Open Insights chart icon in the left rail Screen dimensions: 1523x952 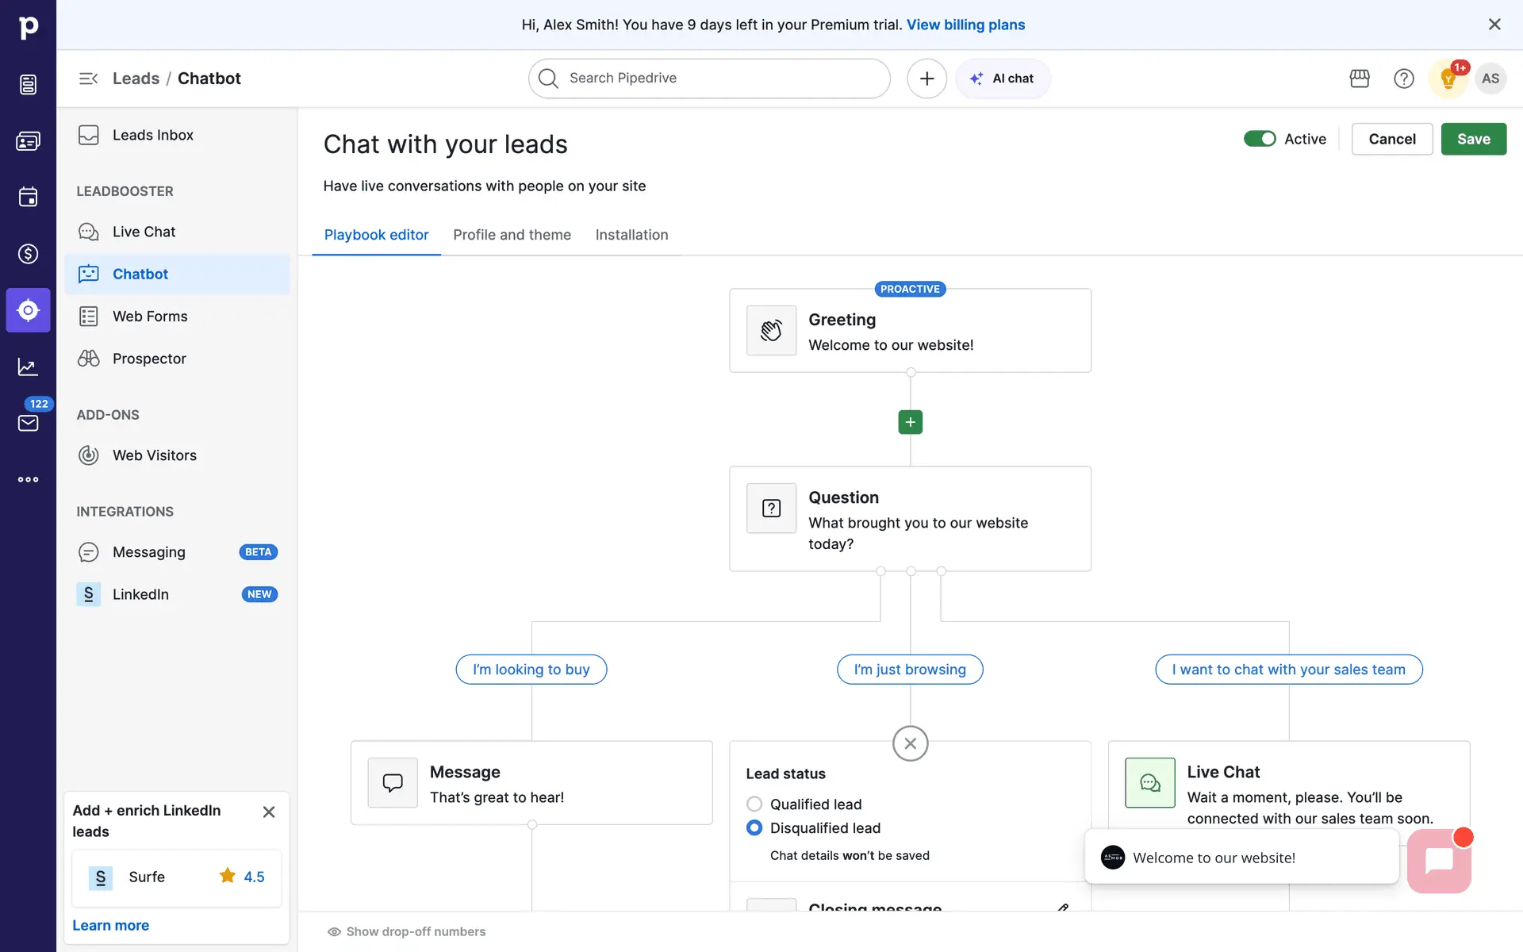[28, 367]
